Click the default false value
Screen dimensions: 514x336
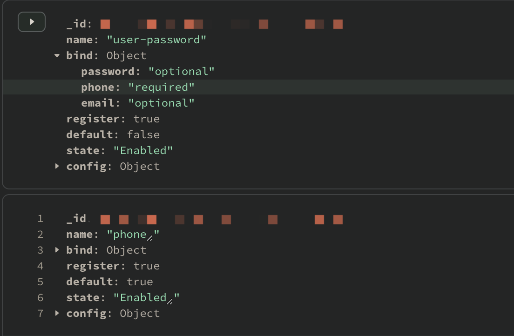tap(143, 134)
